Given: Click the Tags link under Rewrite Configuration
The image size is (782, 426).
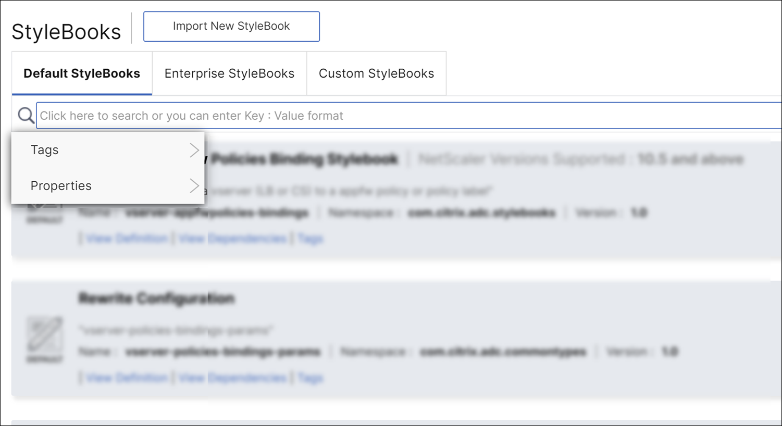Looking at the screenshot, I should pyautogui.click(x=311, y=378).
